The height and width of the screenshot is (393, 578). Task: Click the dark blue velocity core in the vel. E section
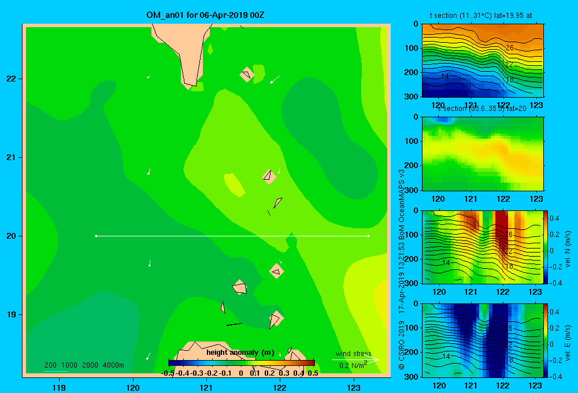[x=498, y=339]
